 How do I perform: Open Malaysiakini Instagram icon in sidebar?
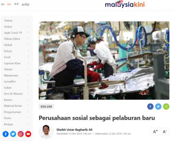(20, 134)
